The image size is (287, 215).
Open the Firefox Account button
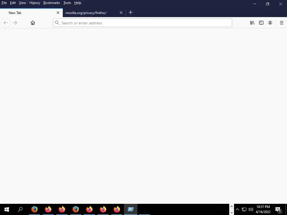(270, 23)
